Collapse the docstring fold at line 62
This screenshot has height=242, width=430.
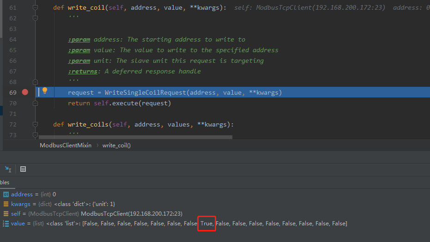click(35, 18)
